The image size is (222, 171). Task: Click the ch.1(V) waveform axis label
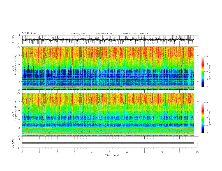coord(13,40)
